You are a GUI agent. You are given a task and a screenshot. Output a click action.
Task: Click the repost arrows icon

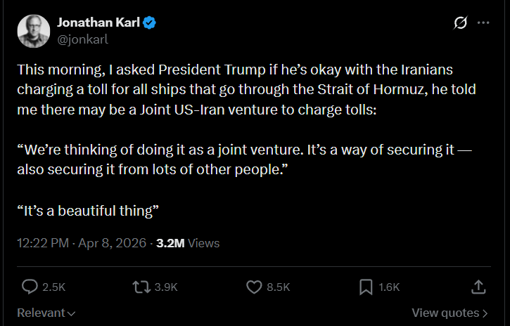tap(141, 287)
